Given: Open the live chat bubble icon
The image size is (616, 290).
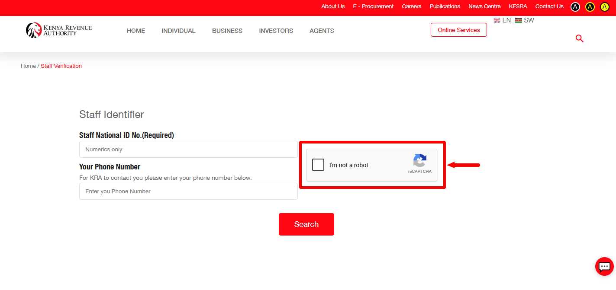Looking at the screenshot, I should tap(604, 266).
